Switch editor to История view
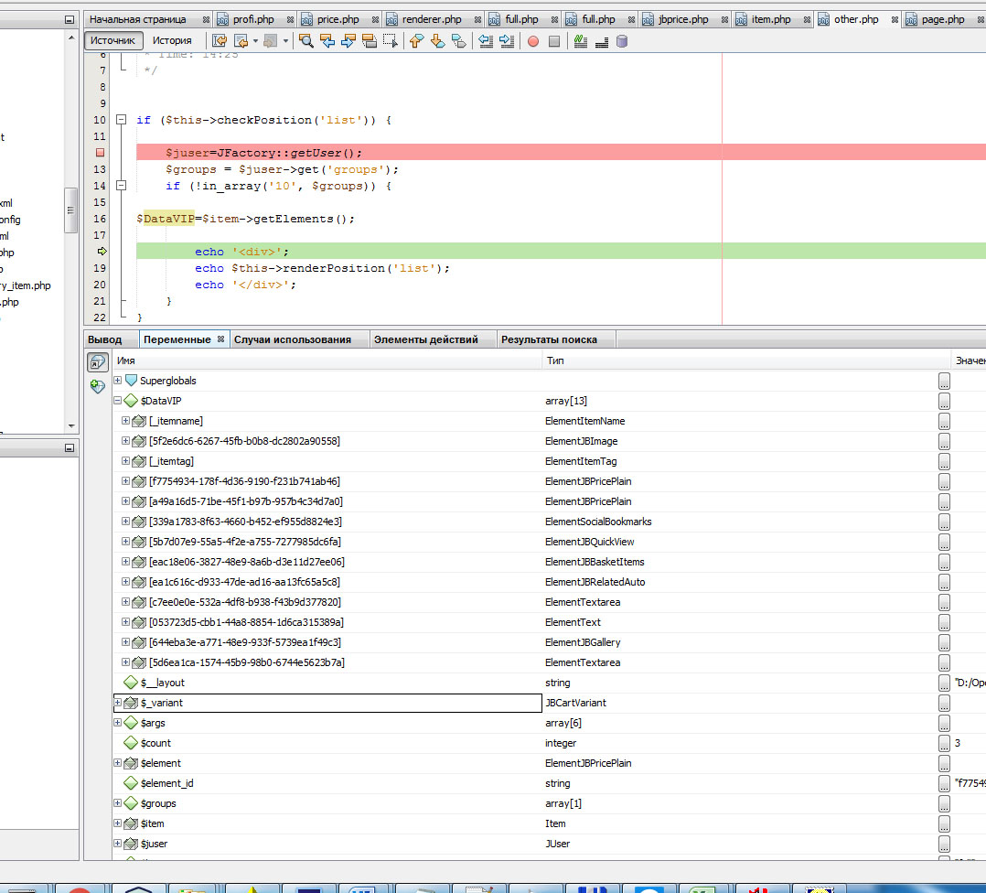The width and height of the screenshot is (986, 893). tap(172, 40)
